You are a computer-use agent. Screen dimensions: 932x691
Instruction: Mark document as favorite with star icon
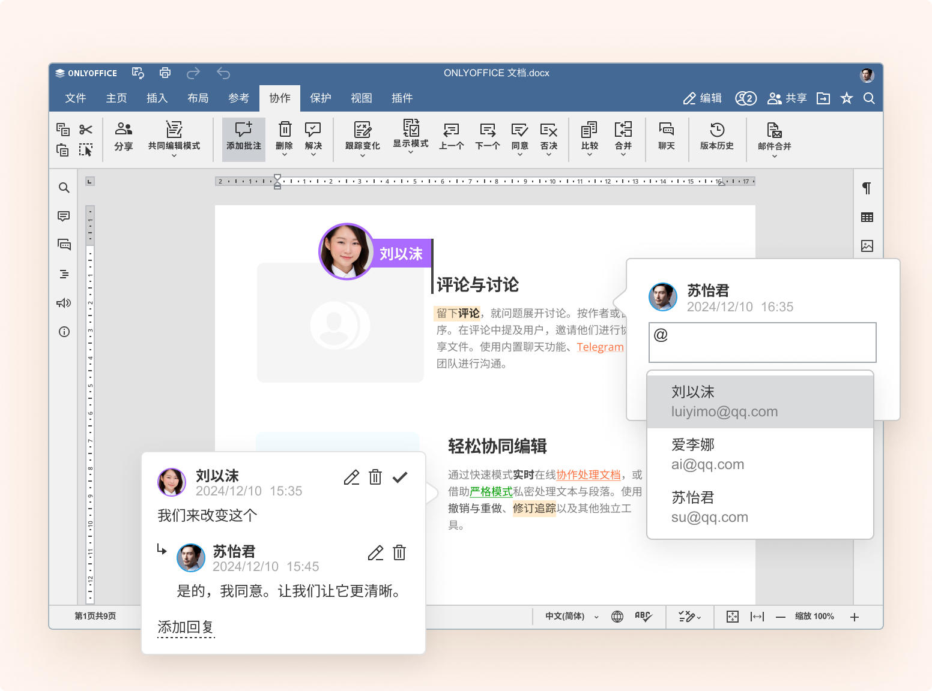[846, 98]
